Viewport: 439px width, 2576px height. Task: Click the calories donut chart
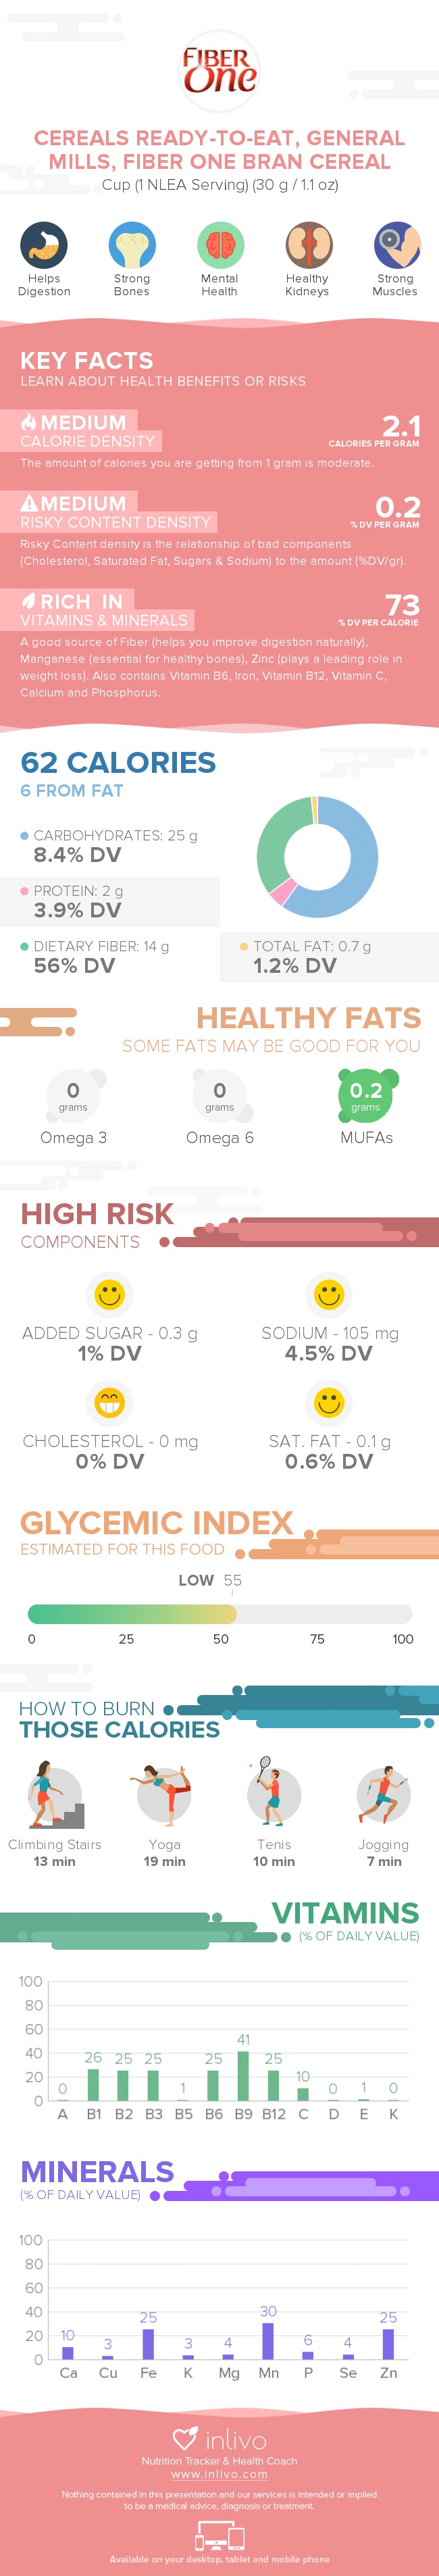coord(318,857)
